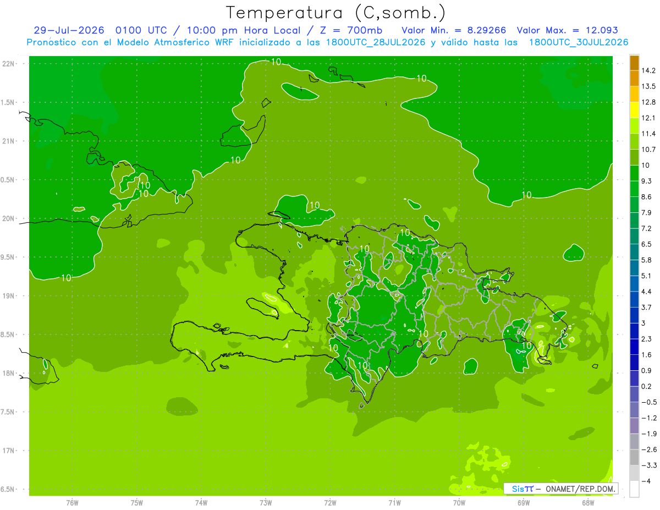Image resolution: width=660 pixels, height=510 pixels.
Task: Click the '68W' longitude axis label
Action: click(588, 503)
